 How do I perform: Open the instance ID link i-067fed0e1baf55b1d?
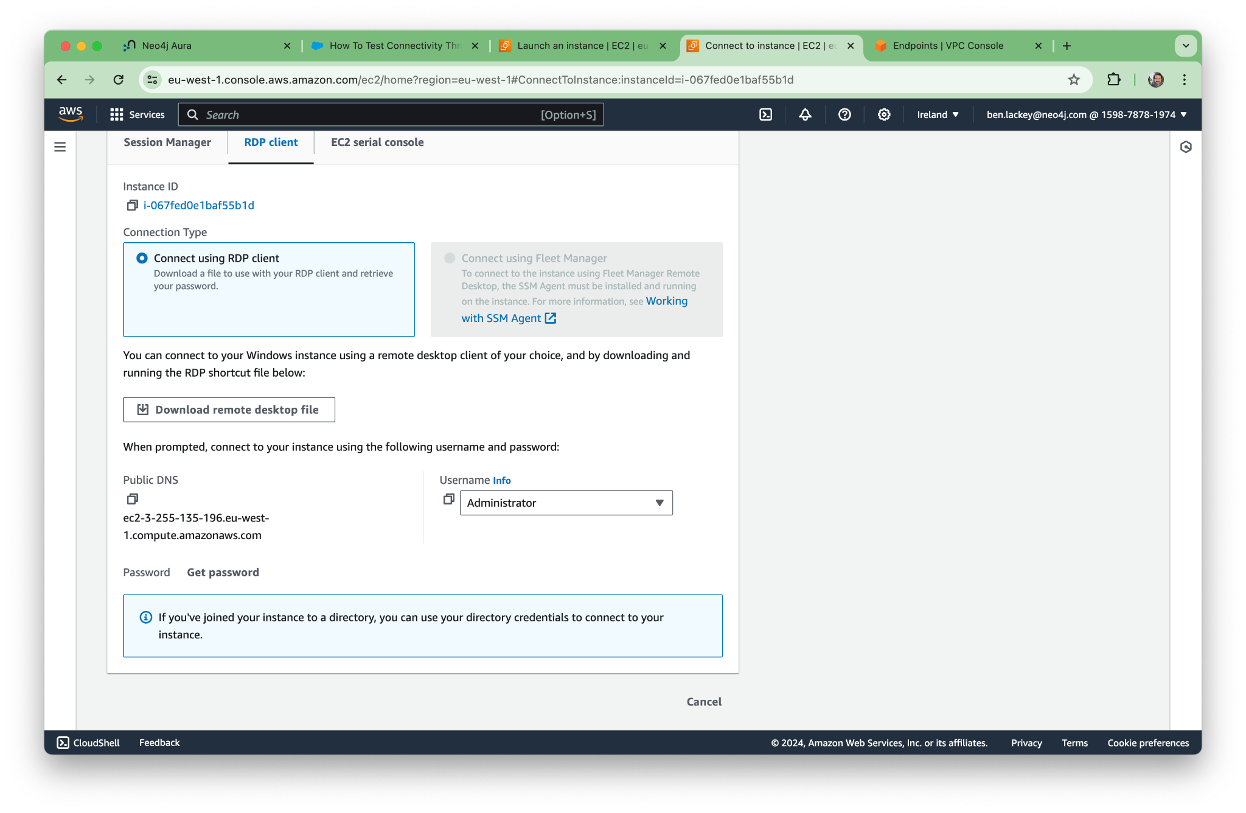coord(199,205)
